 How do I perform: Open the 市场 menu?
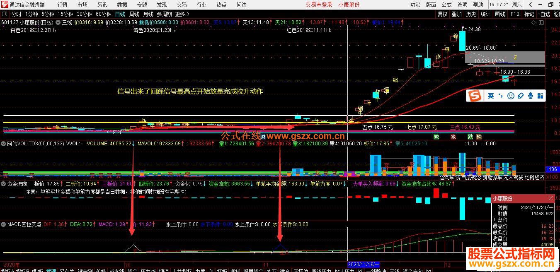[82, 5]
